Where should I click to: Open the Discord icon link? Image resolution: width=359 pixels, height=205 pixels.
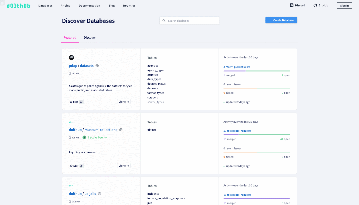[x=292, y=5]
